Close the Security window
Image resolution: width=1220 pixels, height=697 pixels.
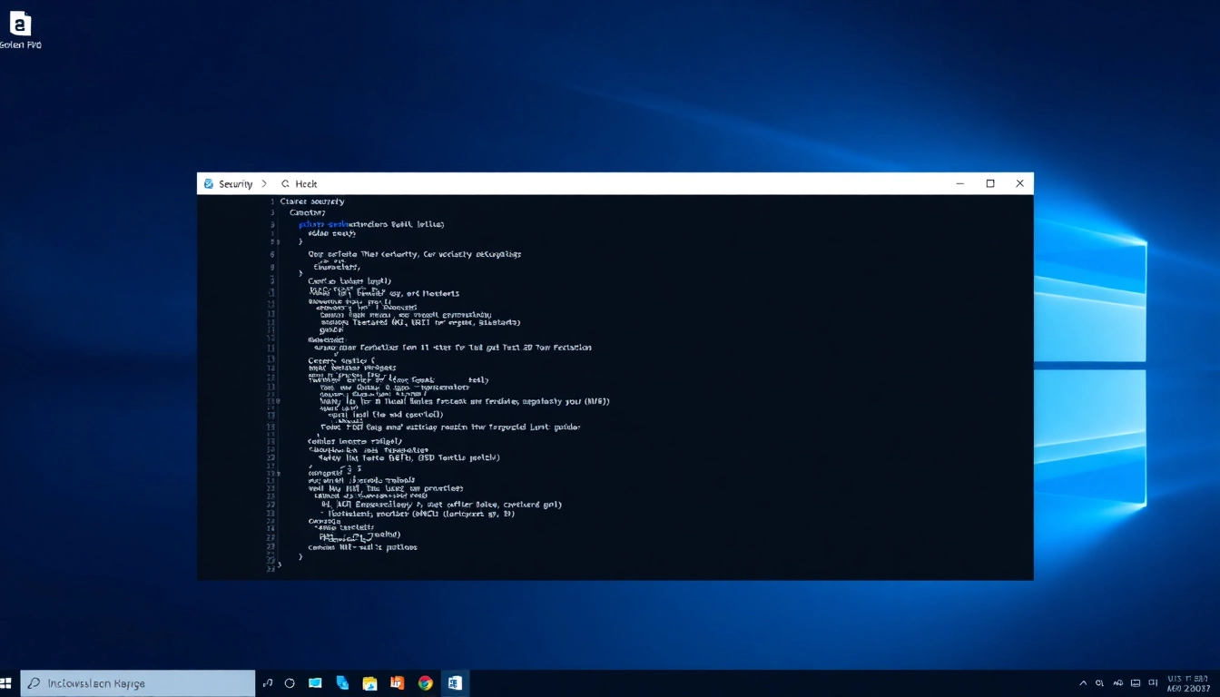tap(1019, 183)
